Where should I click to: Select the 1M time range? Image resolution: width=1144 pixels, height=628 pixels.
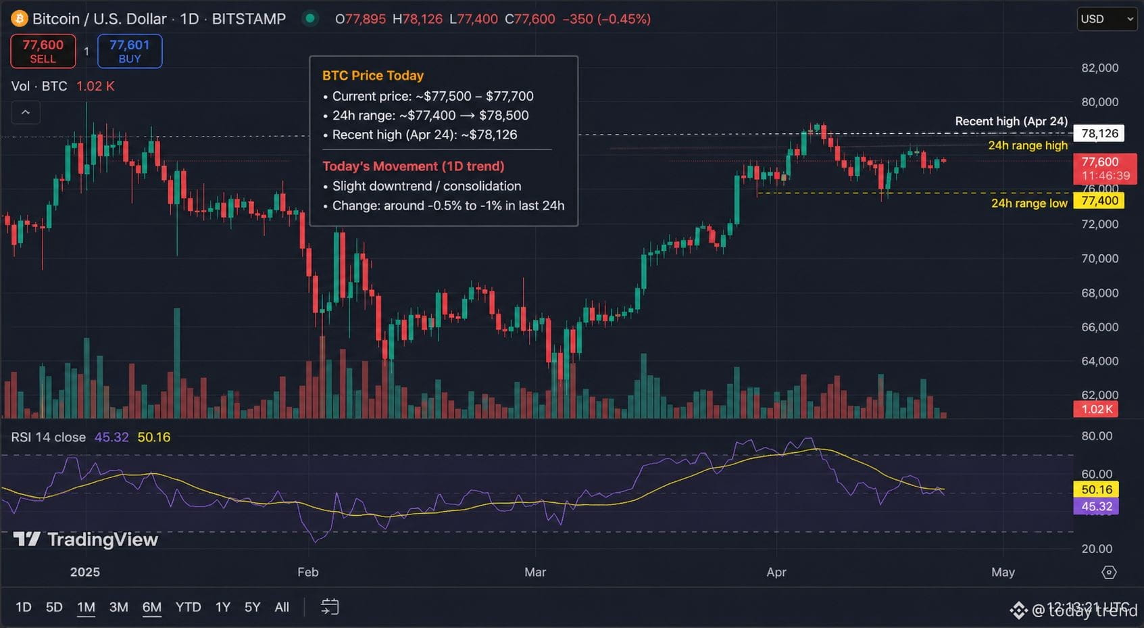(86, 607)
